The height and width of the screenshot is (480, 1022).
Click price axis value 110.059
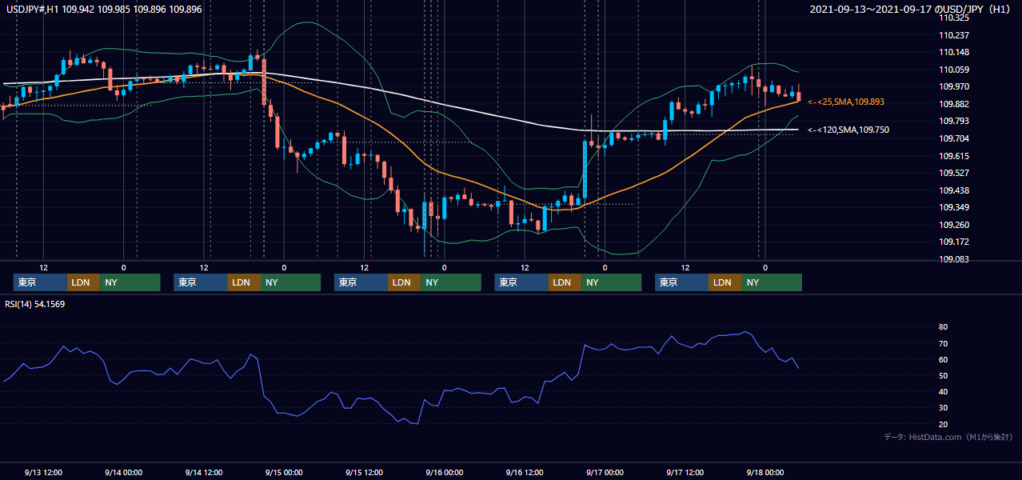tap(954, 70)
